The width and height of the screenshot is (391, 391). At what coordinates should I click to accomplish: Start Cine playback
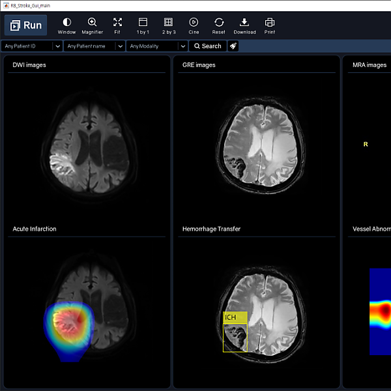coord(194,25)
